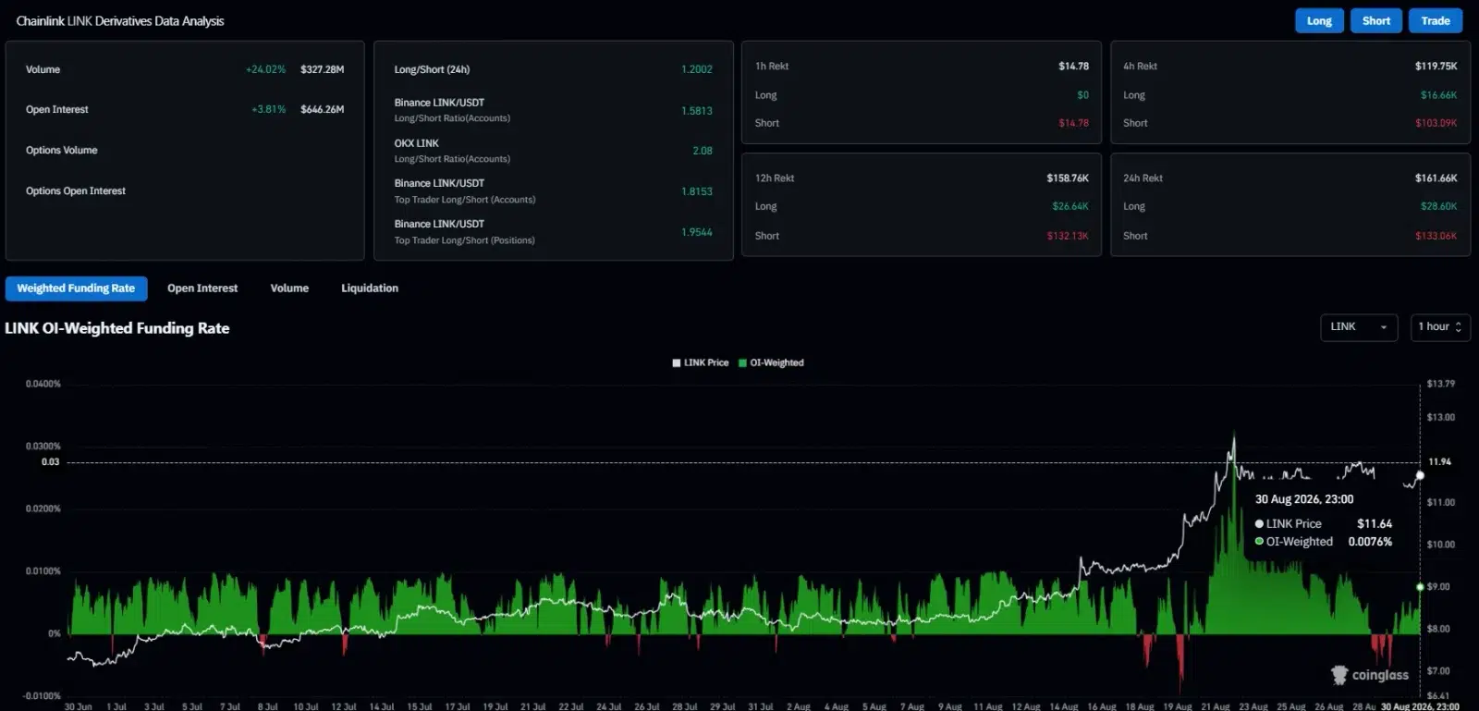Select the 2.08 OKX ratio value
The width and height of the screenshot is (1479, 711).
pyautogui.click(x=703, y=151)
